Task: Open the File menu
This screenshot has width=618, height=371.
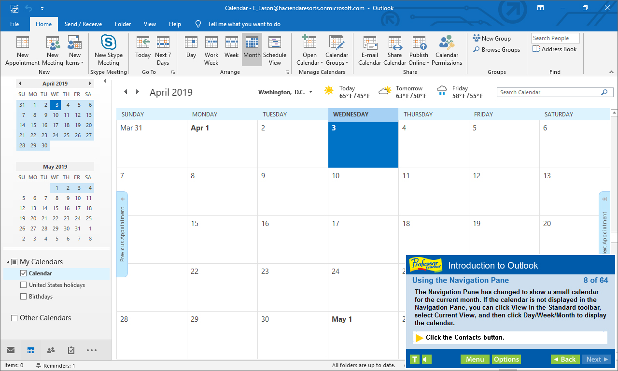Action: (x=14, y=24)
